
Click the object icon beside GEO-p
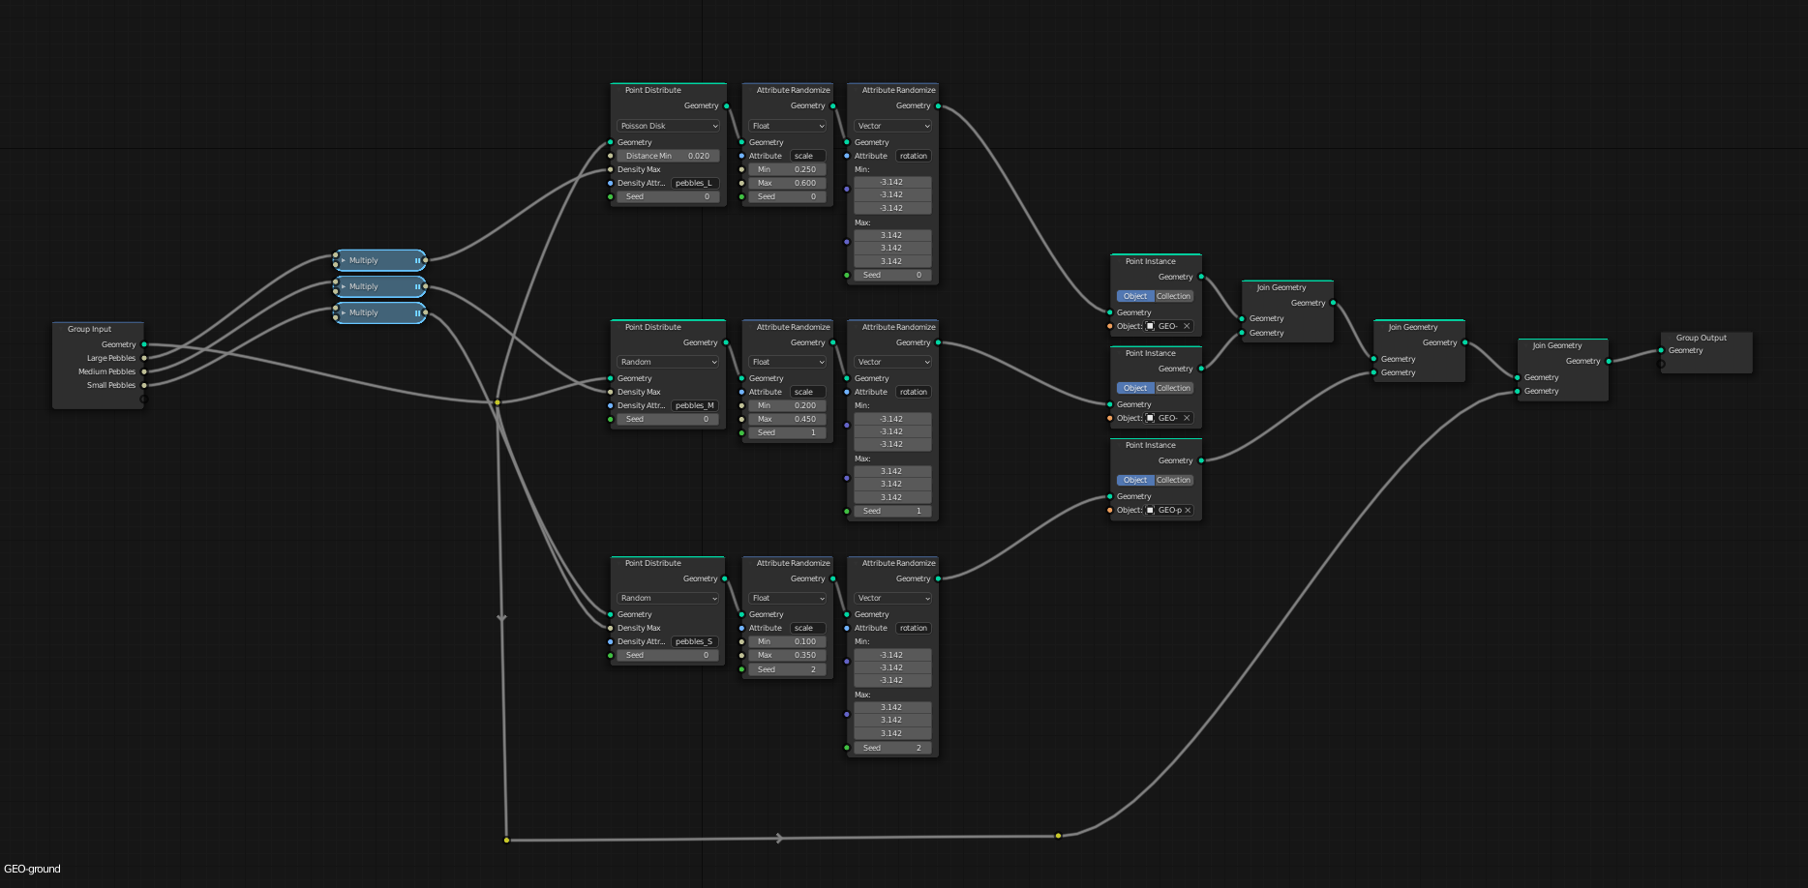click(1151, 510)
